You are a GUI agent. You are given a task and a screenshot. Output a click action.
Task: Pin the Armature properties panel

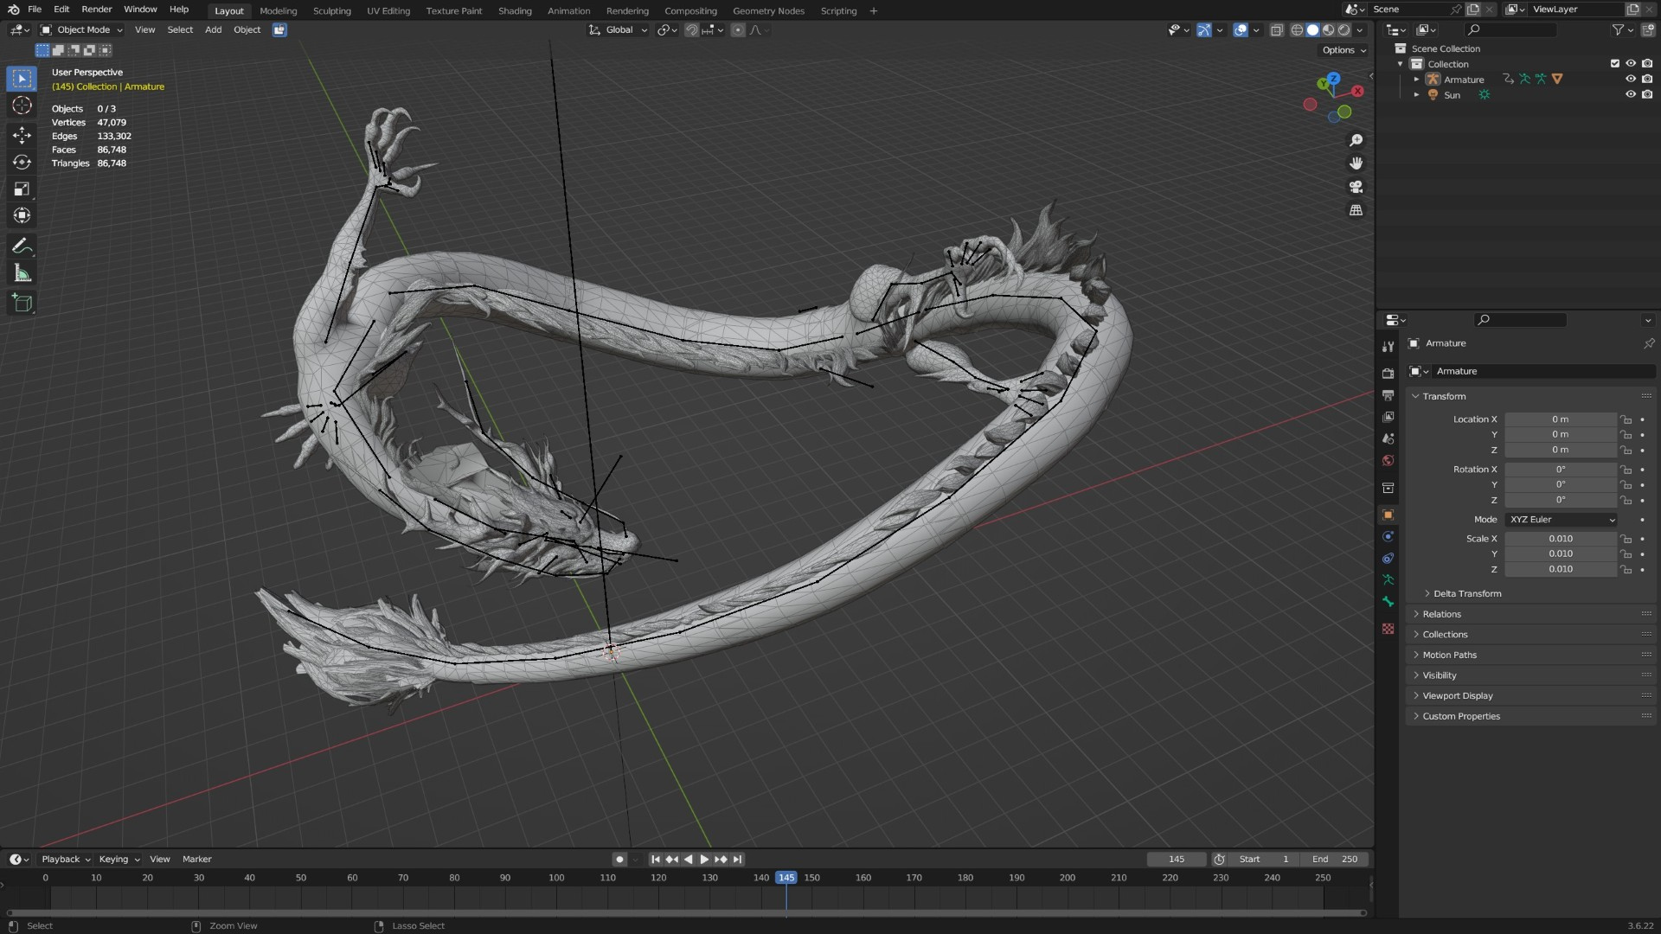point(1648,343)
